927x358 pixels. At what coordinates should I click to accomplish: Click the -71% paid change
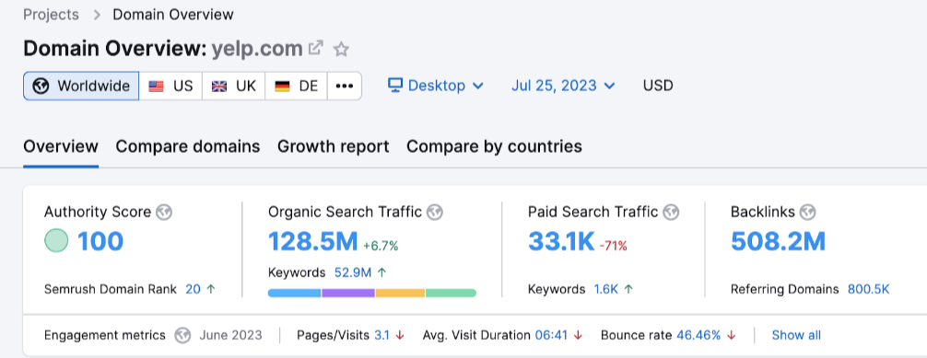pyautogui.click(x=613, y=246)
